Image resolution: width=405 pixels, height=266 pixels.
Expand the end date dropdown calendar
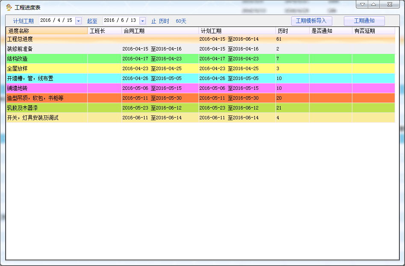click(142, 21)
